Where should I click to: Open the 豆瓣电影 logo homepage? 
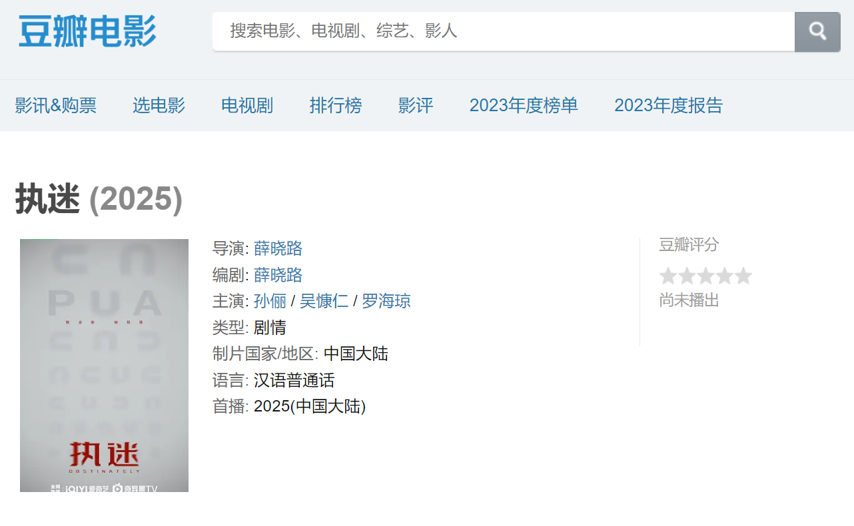[87, 31]
